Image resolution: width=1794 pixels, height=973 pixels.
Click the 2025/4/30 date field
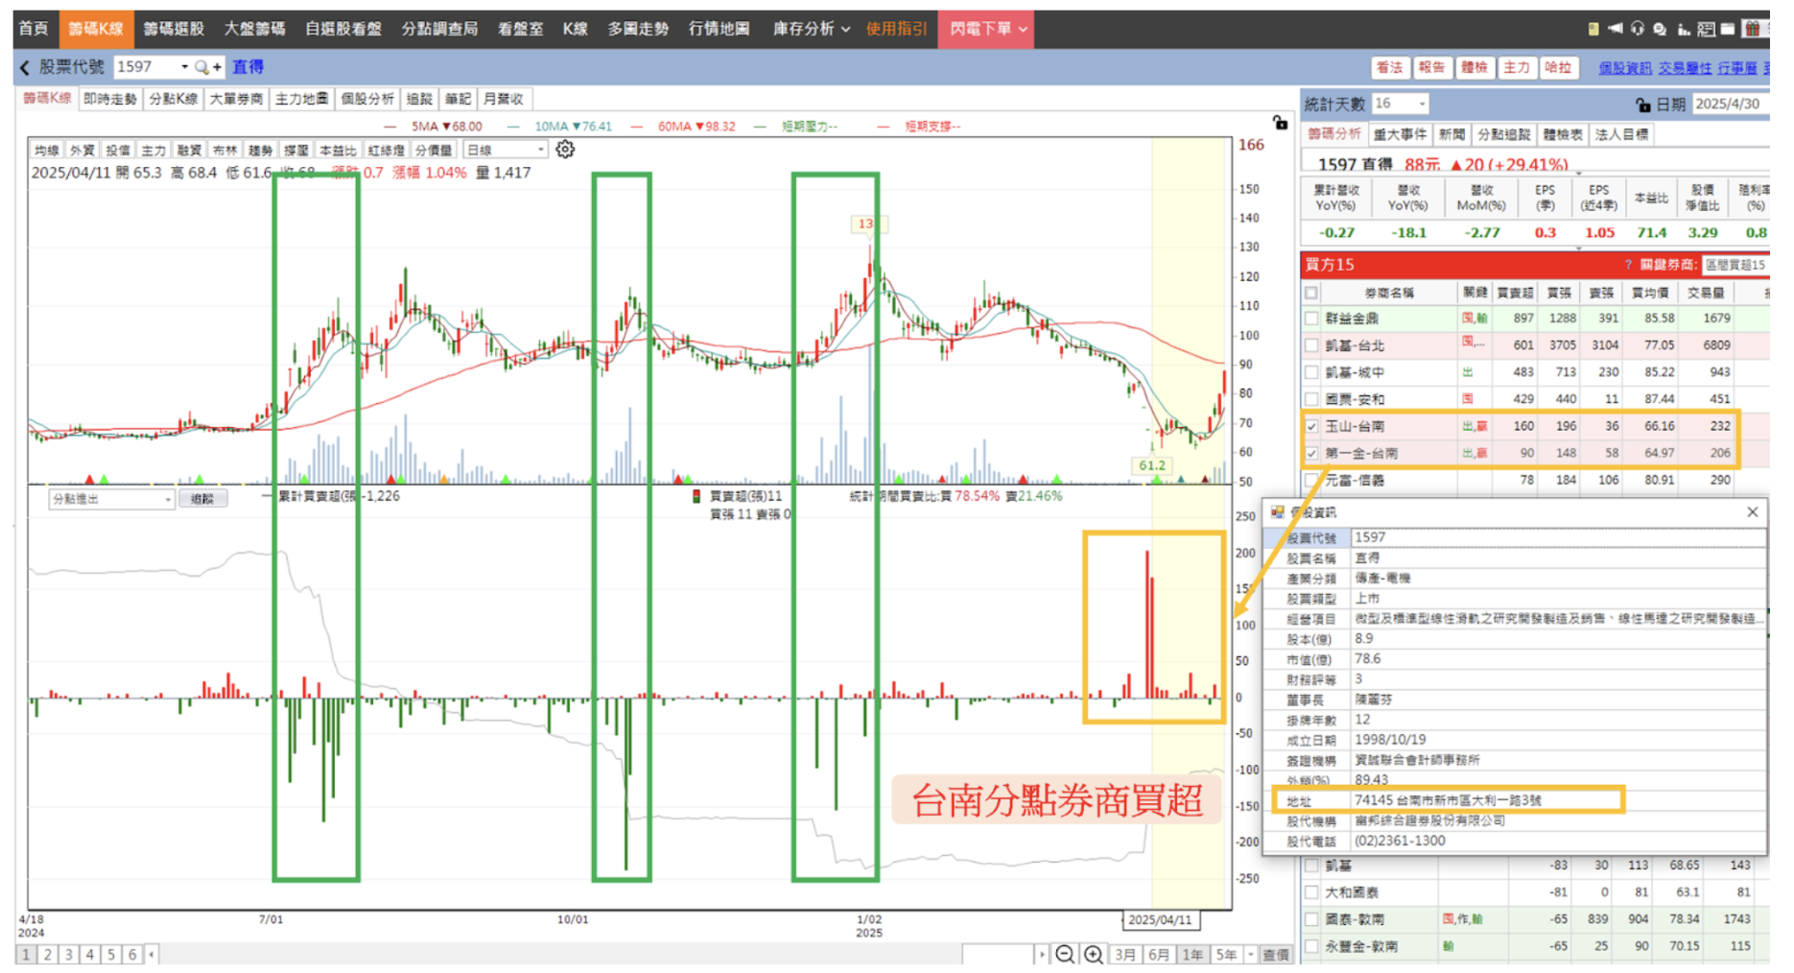1729,104
